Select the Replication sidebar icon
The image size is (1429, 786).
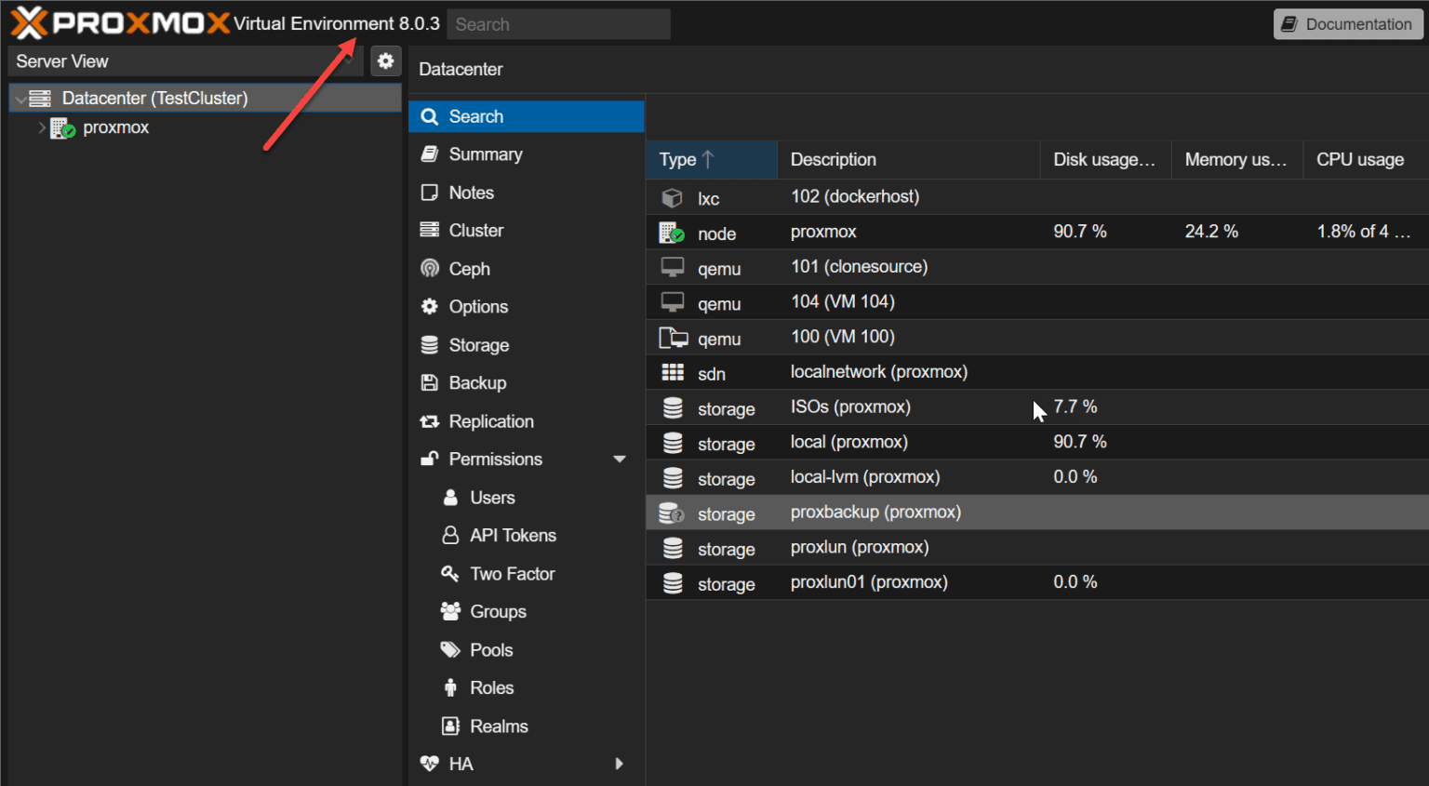[x=429, y=420]
